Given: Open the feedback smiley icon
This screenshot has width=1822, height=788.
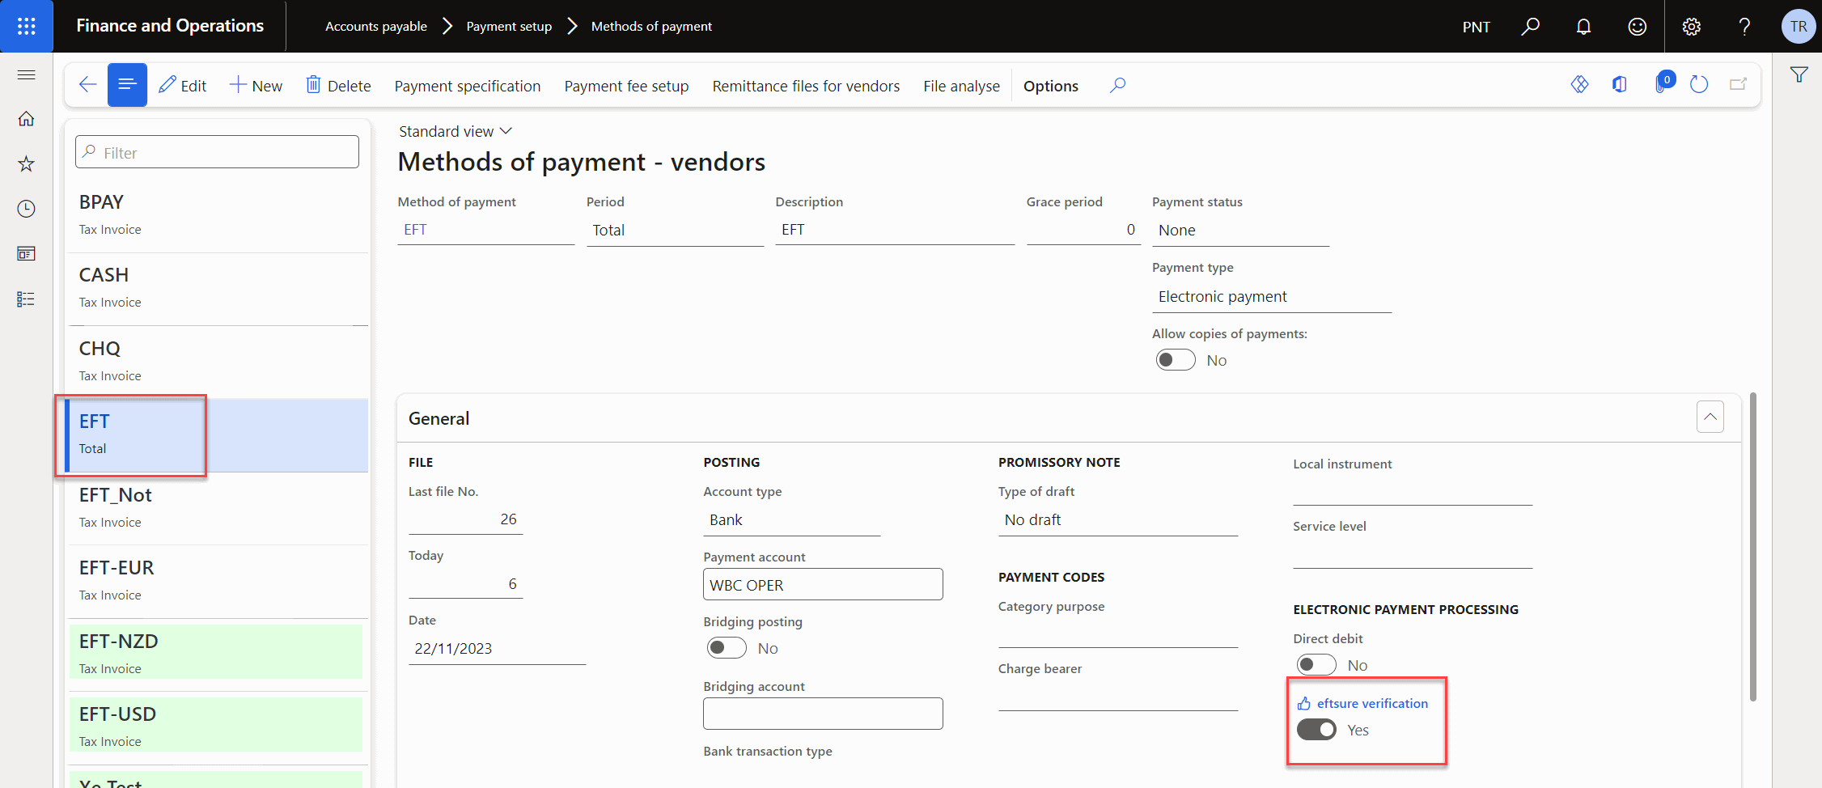Looking at the screenshot, I should point(1637,26).
